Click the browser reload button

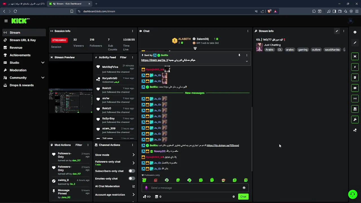click(15, 11)
